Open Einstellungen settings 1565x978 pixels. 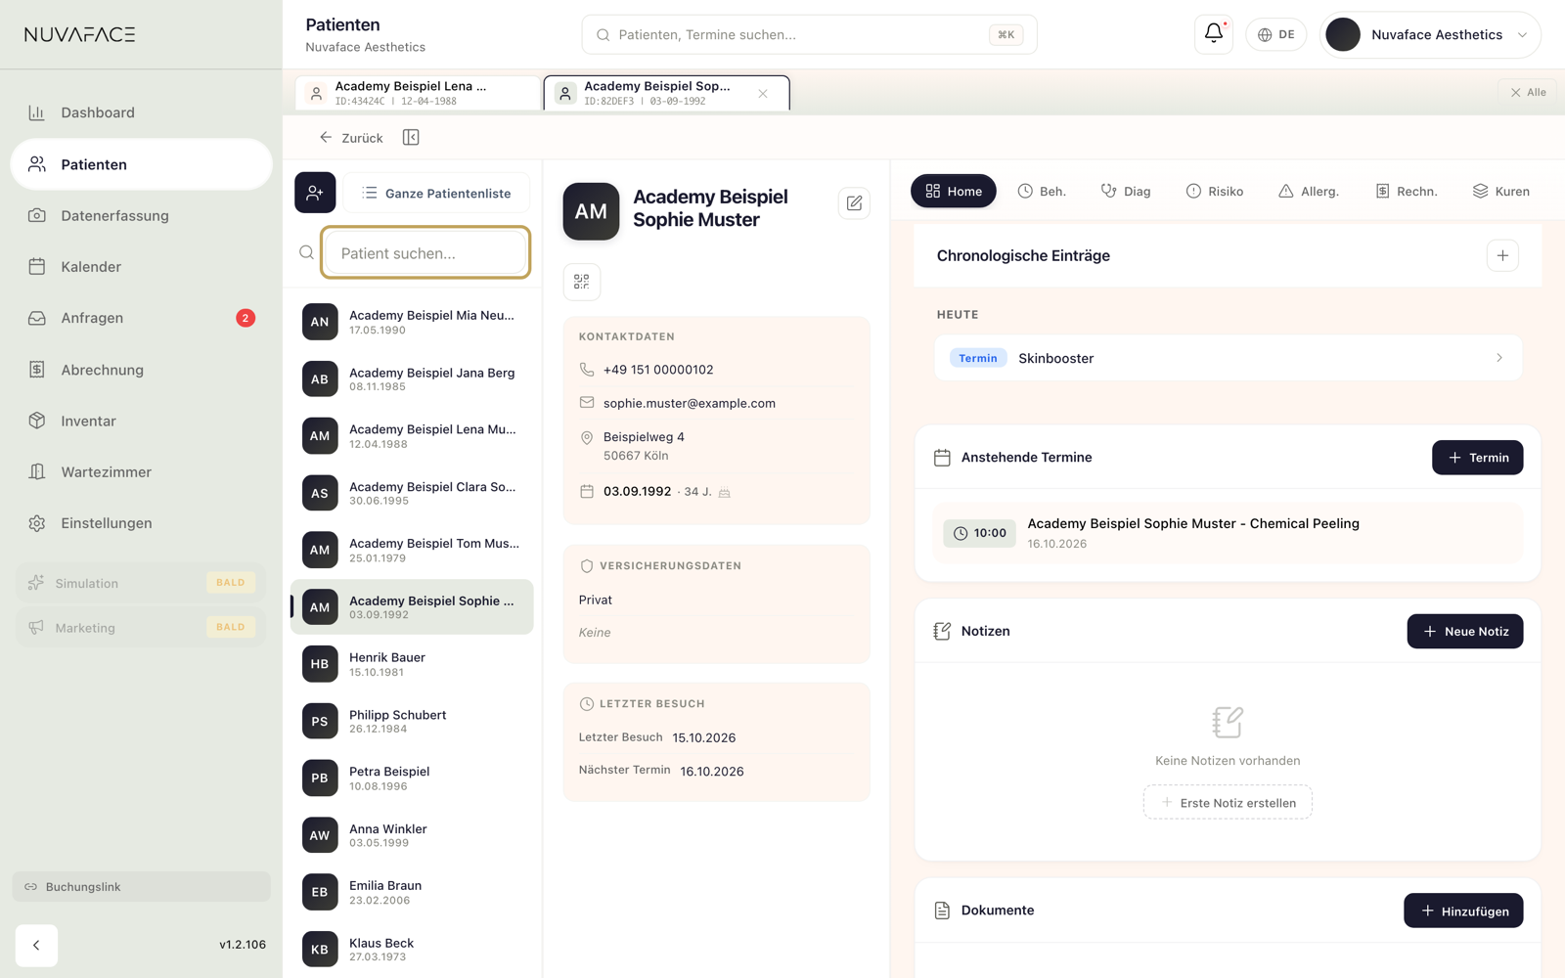[x=142, y=523]
